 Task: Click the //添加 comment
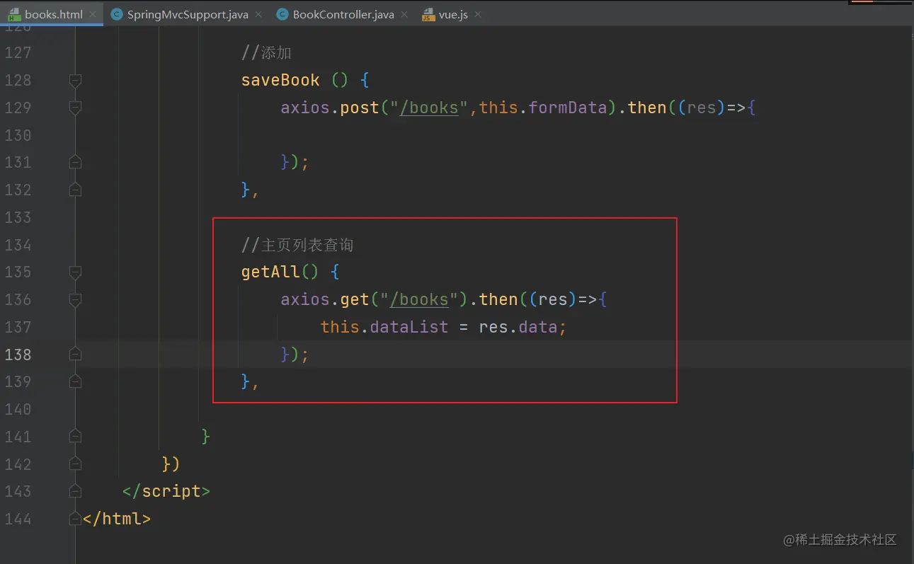[266, 53]
